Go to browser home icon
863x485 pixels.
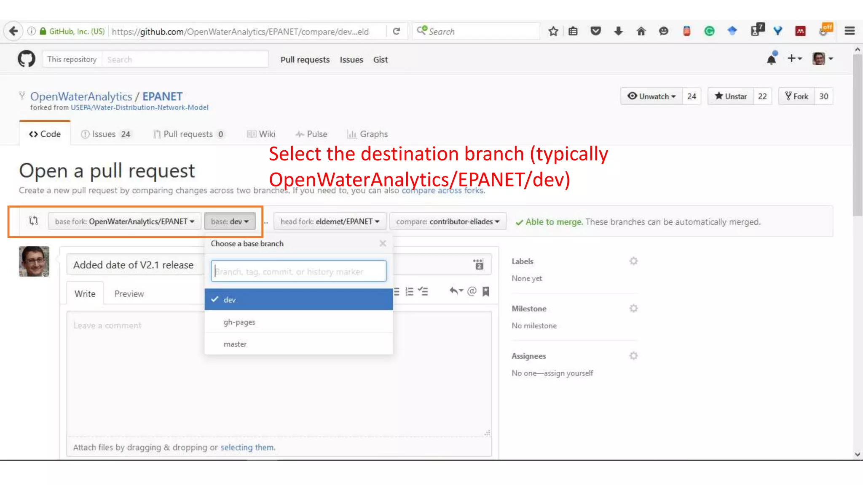coord(641,31)
